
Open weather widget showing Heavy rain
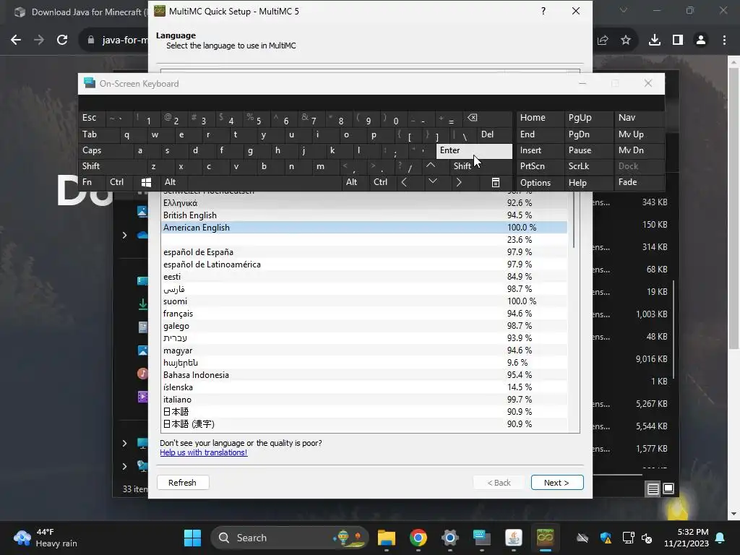coord(46,538)
